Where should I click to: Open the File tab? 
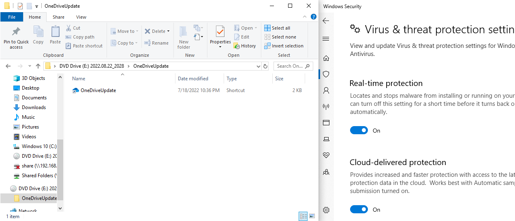click(12, 17)
